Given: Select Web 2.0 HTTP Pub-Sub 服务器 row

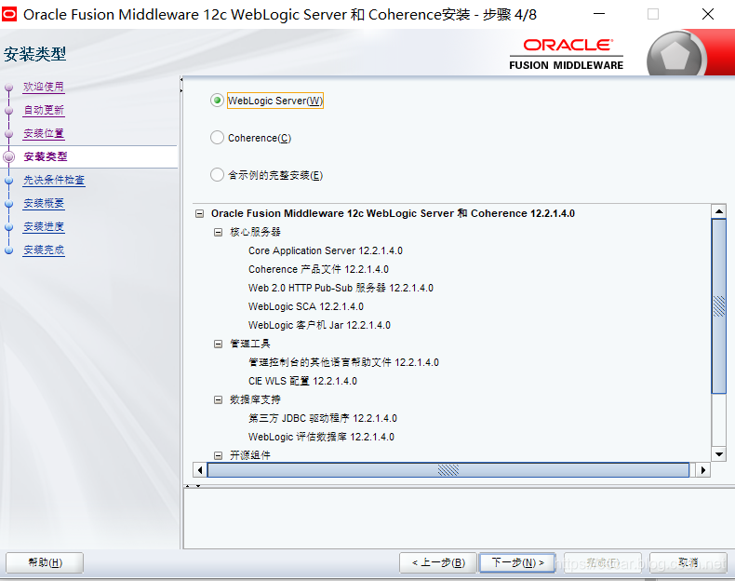Looking at the screenshot, I should 341,288.
